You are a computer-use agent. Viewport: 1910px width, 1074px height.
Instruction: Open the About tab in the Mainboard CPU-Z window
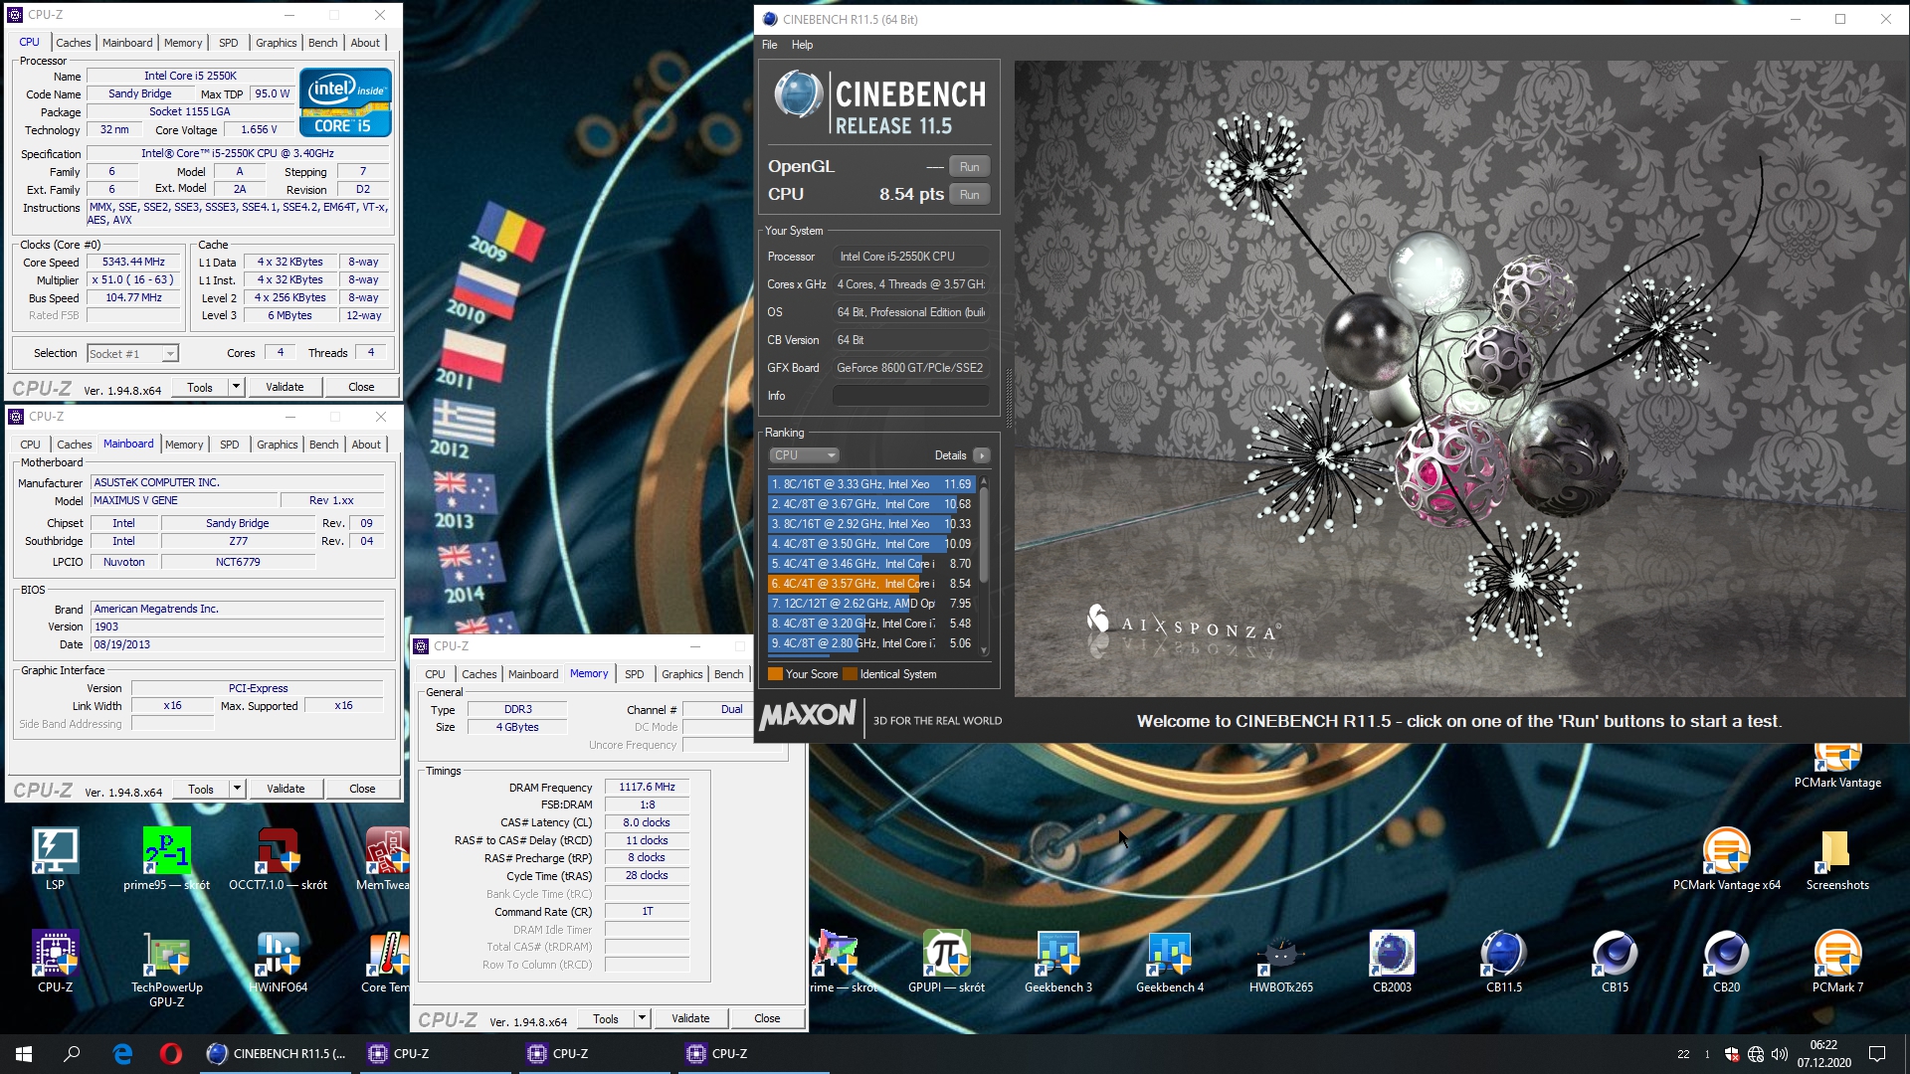point(366,445)
